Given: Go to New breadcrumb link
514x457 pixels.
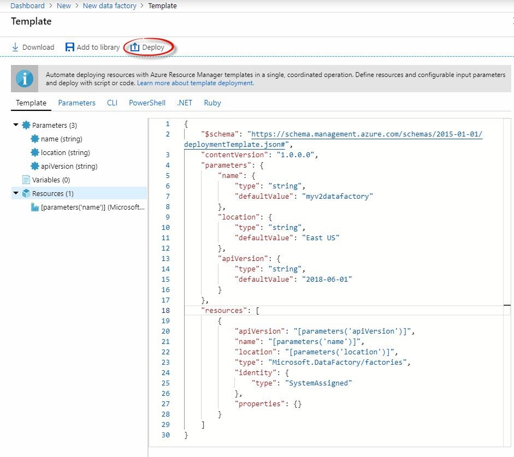Looking at the screenshot, I should point(64,5).
